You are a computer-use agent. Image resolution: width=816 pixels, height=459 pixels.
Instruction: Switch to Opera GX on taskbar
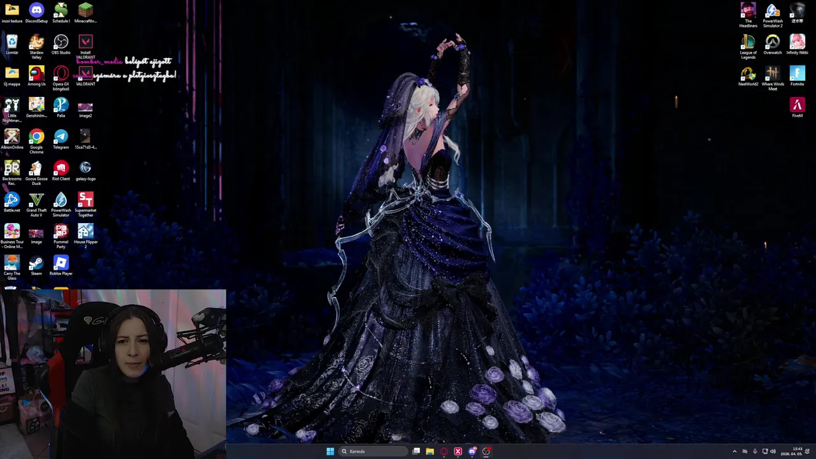444,451
